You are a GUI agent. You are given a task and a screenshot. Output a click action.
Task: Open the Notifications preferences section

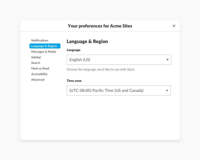(x=40, y=40)
